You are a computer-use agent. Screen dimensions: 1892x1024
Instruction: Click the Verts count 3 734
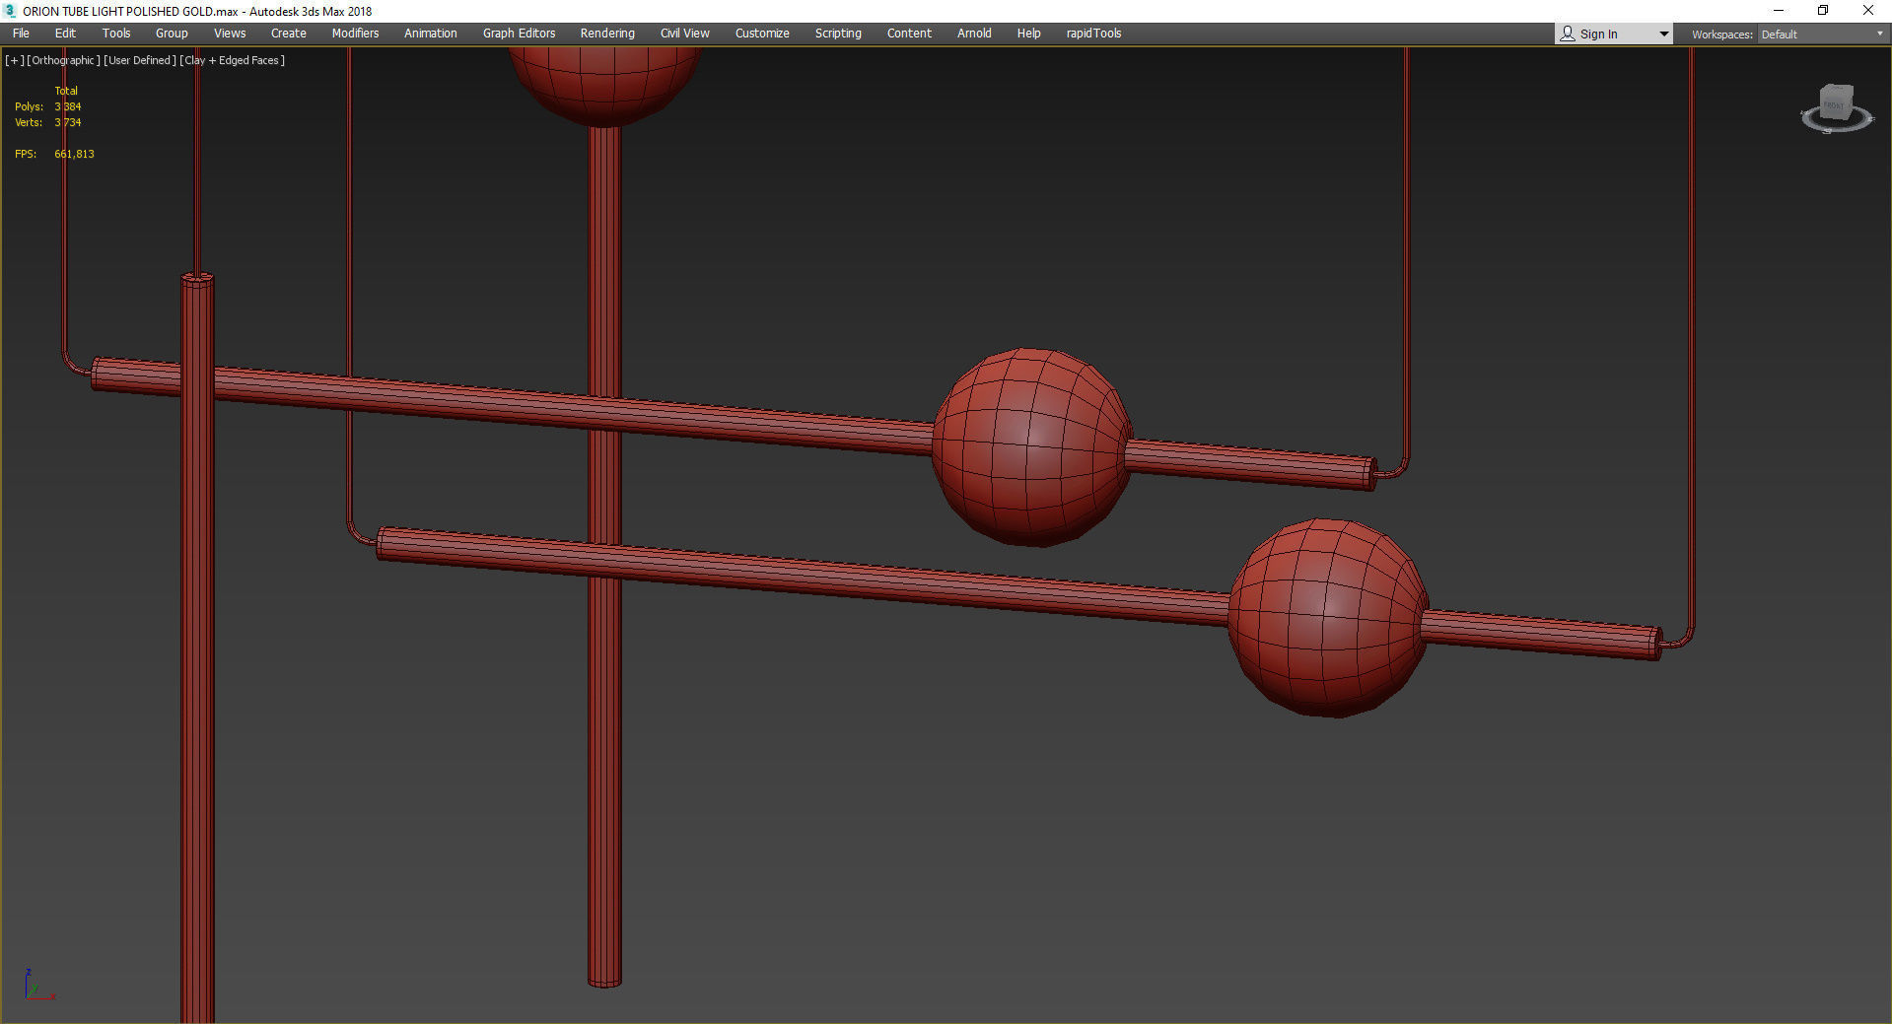click(x=68, y=122)
